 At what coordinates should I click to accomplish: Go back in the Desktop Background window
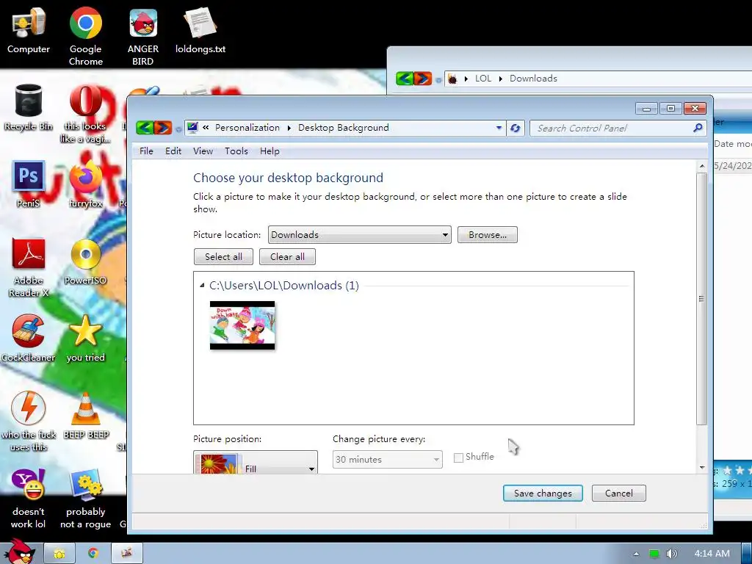click(145, 128)
